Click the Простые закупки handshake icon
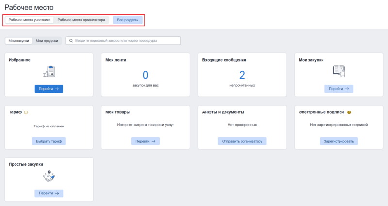This screenshot has height=206, width=388. click(x=48, y=177)
